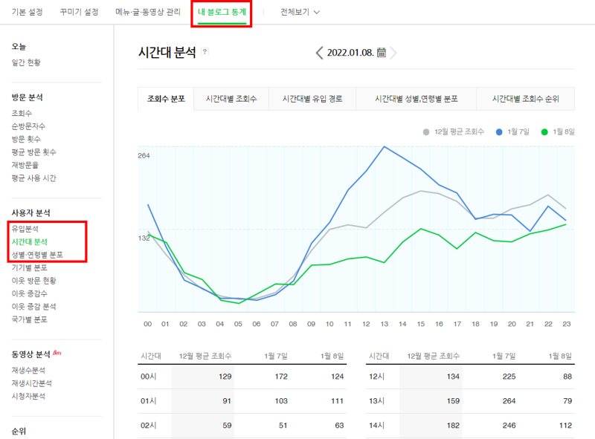Click the 2022.01.08. date text
This screenshot has height=439, width=595.
click(350, 52)
